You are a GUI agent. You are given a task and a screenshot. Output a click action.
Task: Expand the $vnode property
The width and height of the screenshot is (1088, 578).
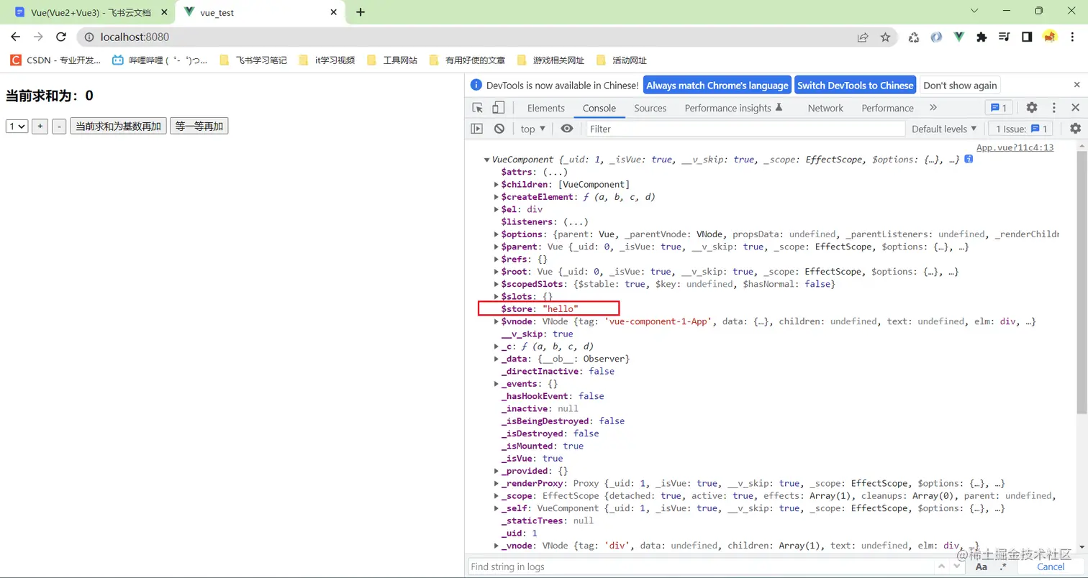(497, 321)
